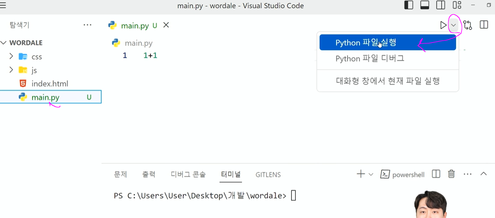Open terminal panel more actions
The height and width of the screenshot is (218, 495).
467,174
